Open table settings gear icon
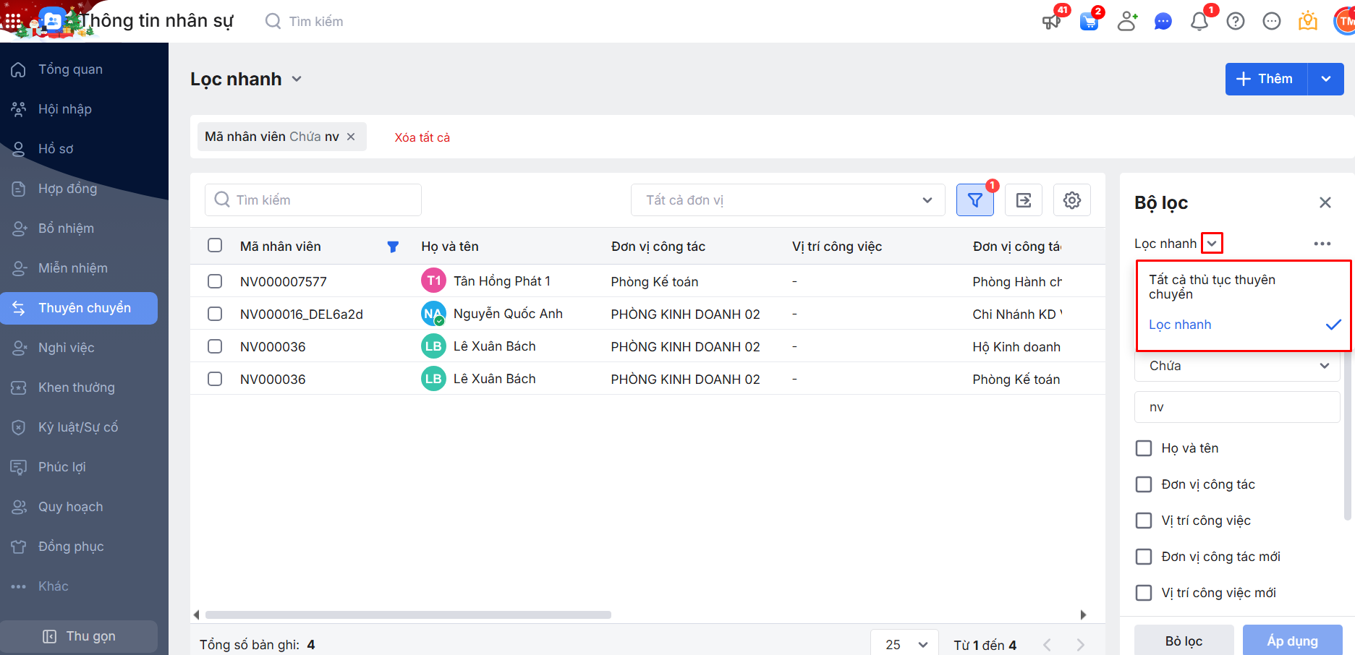Viewport: 1355px width, 655px height. (1071, 200)
